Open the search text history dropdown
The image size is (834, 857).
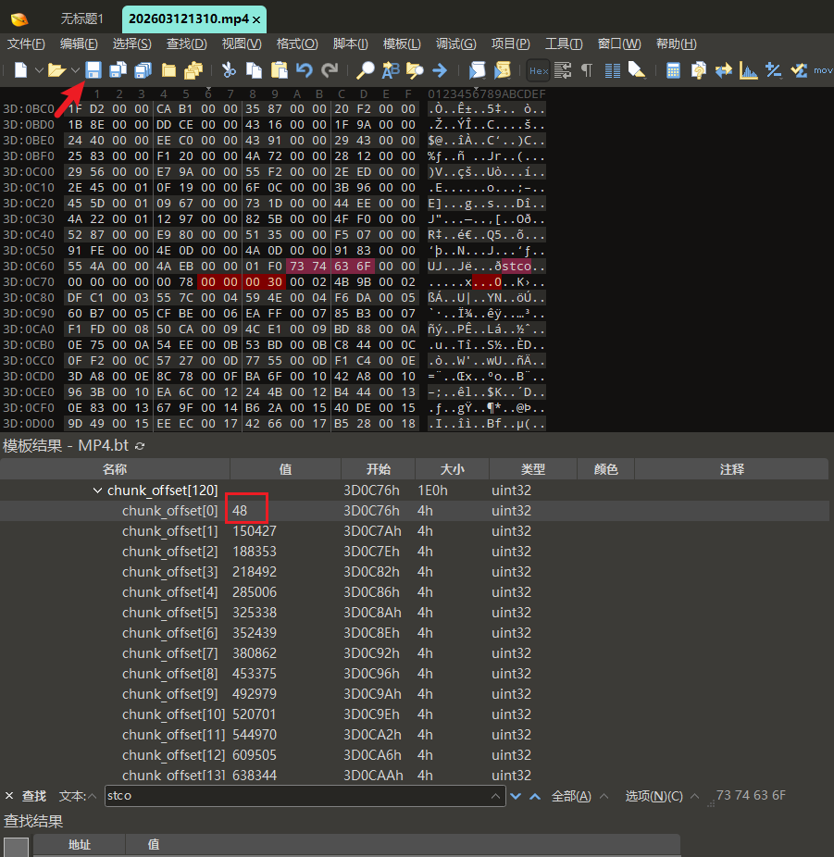[x=498, y=796]
